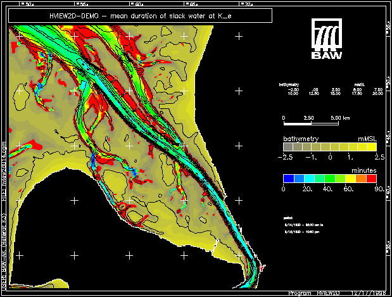Screen dimensions: 392x297
Task: Click the '20.00' value in small bathymetry table
Action: pos(377,94)
